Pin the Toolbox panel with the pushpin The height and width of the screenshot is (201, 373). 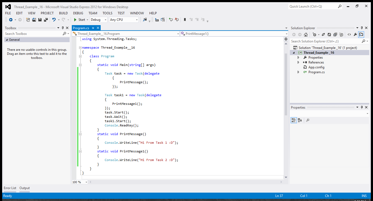[x=63, y=28]
